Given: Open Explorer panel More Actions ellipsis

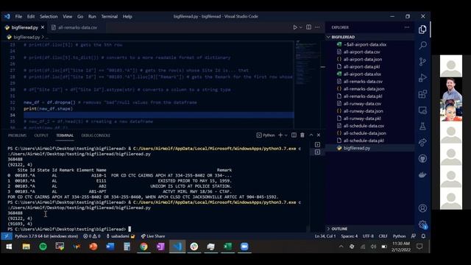Looking at the screenshot, I should [407, 27].
